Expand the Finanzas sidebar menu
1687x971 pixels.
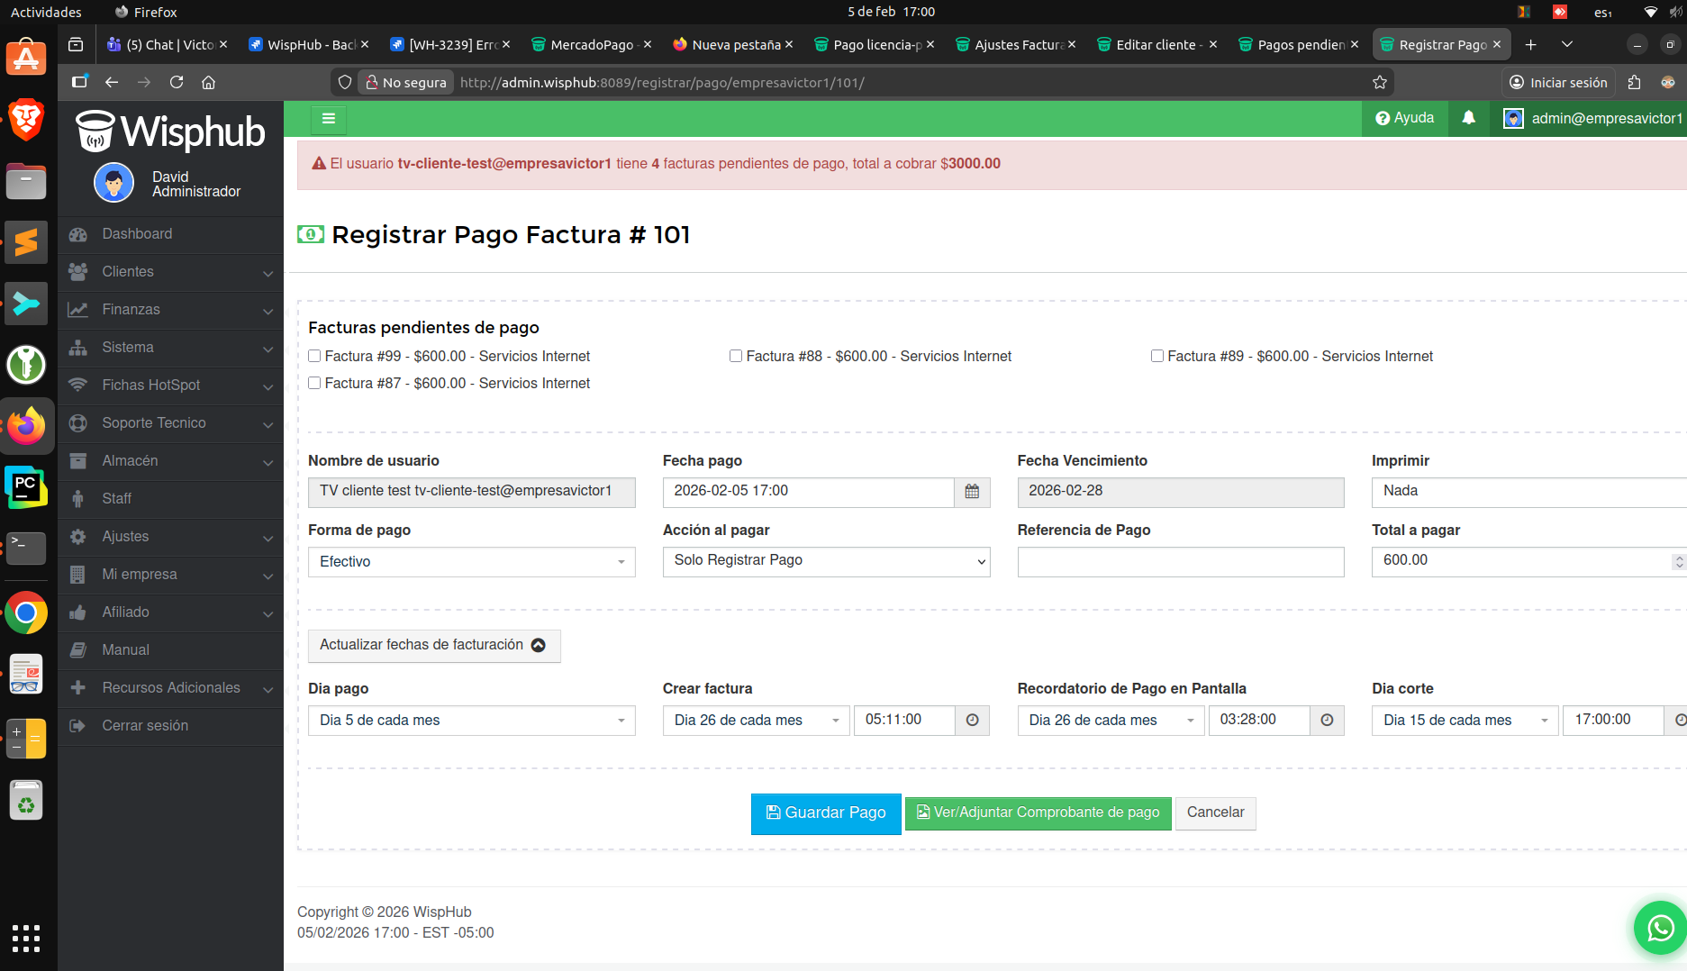(x=170, y=310)
